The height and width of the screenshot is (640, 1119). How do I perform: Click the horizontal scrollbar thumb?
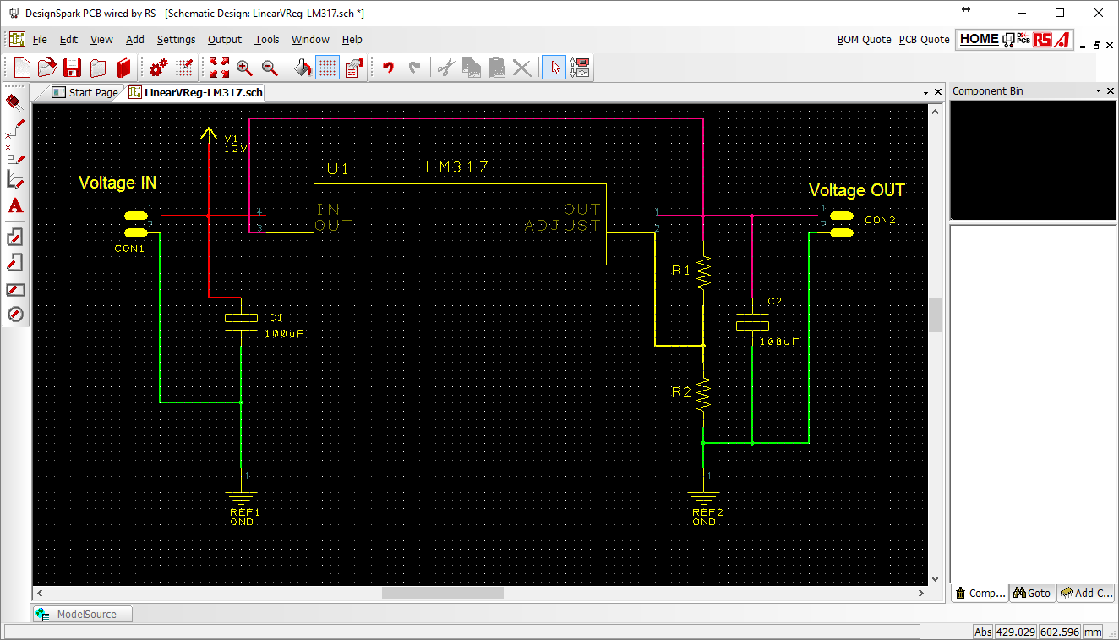point(442,594)
